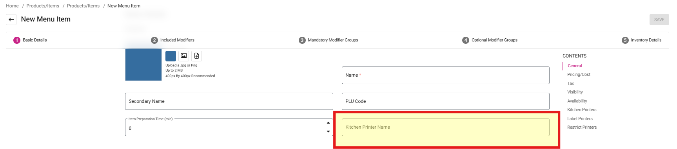Go to Mandatory Modifier Groups step

(329, 40)
